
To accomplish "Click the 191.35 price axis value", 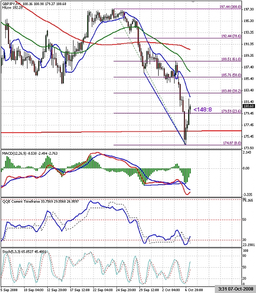I will click(x=249, y=44).
